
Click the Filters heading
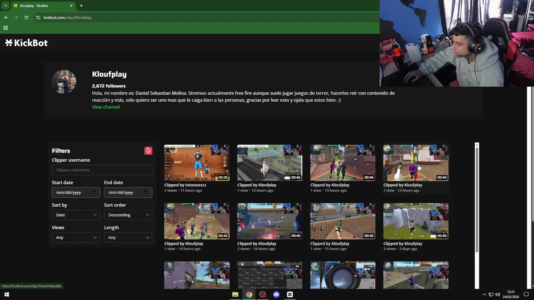(x=61, y=151)
